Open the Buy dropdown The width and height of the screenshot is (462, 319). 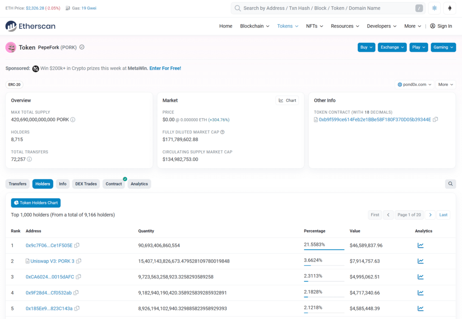pyautogui.click(x=366, y=47)
